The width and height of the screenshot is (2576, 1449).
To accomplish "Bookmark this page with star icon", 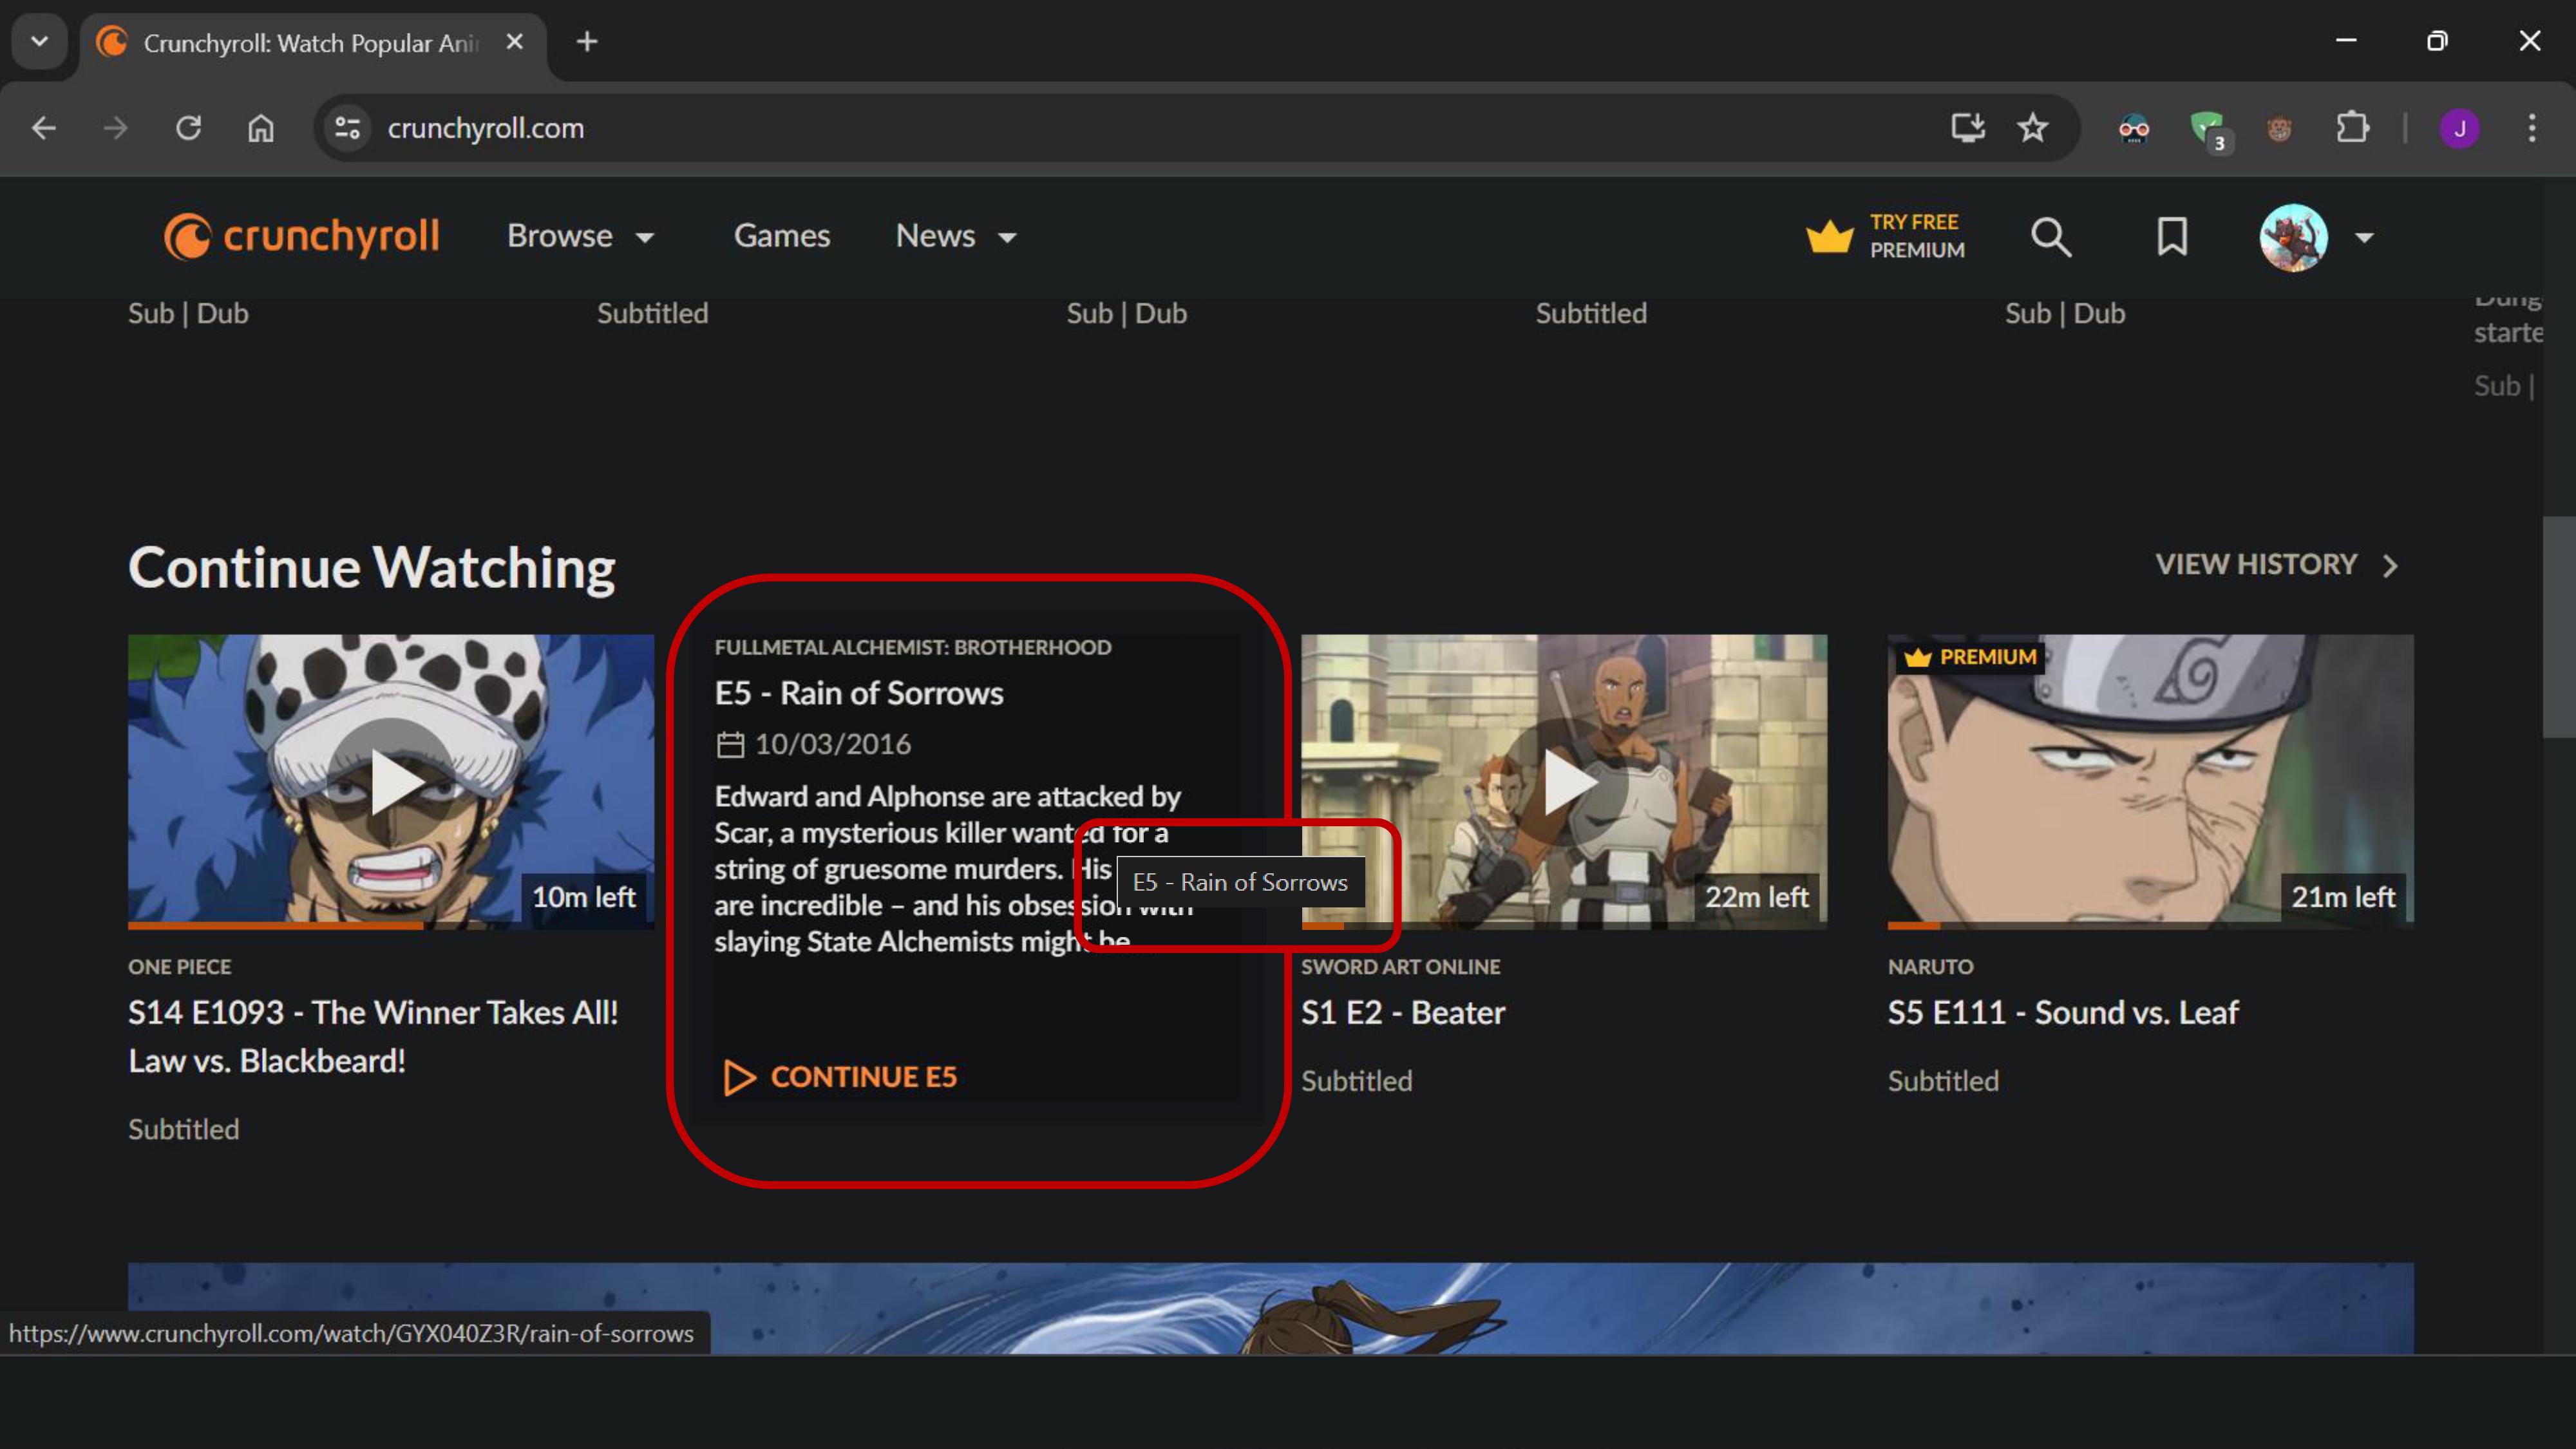I will (2032, 128).
